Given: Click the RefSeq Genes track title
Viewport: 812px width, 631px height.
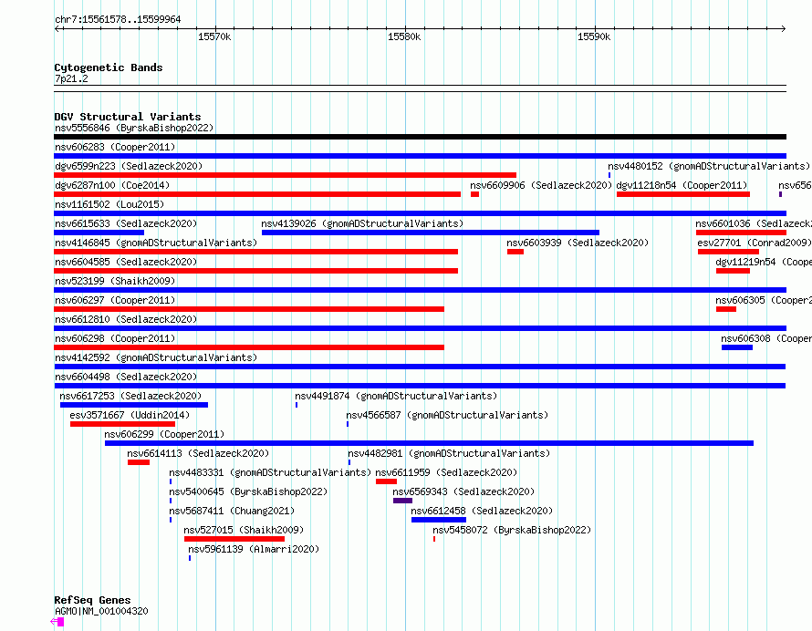Looking at the screenshot, I should [93, 601].
